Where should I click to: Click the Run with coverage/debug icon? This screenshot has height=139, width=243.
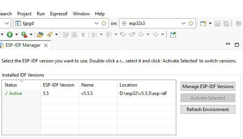24,34
